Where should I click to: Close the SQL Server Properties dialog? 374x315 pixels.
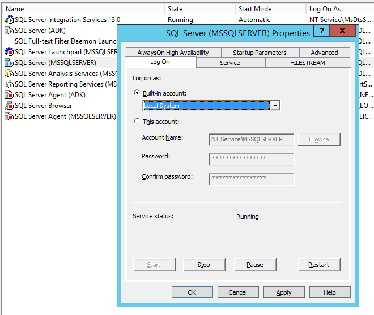coord(342,31)
